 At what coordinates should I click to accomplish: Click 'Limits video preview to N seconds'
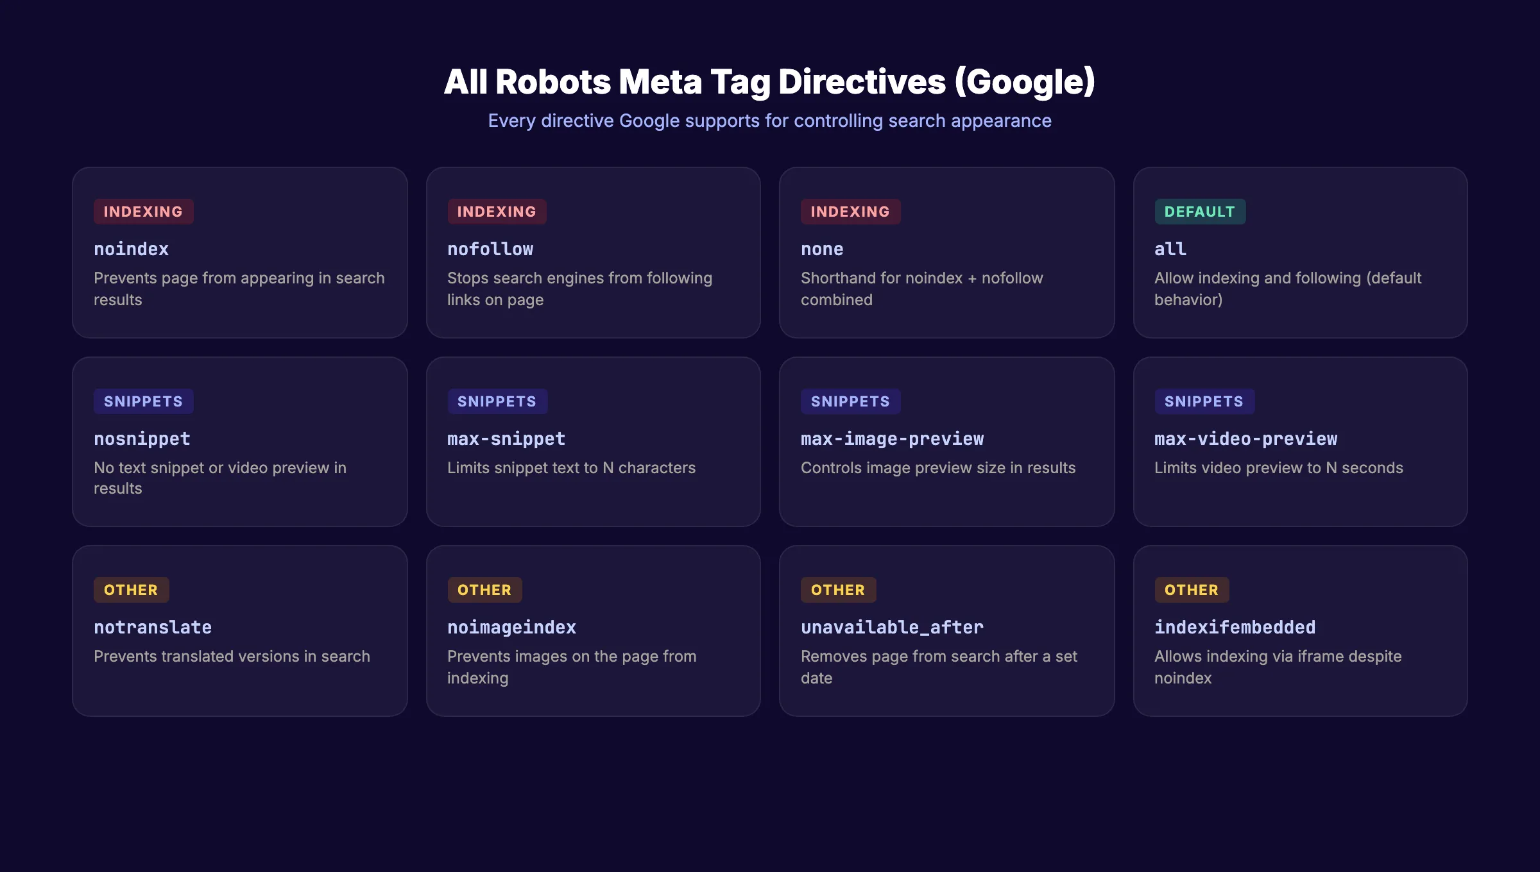pyautogui.click(x=1278, y=467)
